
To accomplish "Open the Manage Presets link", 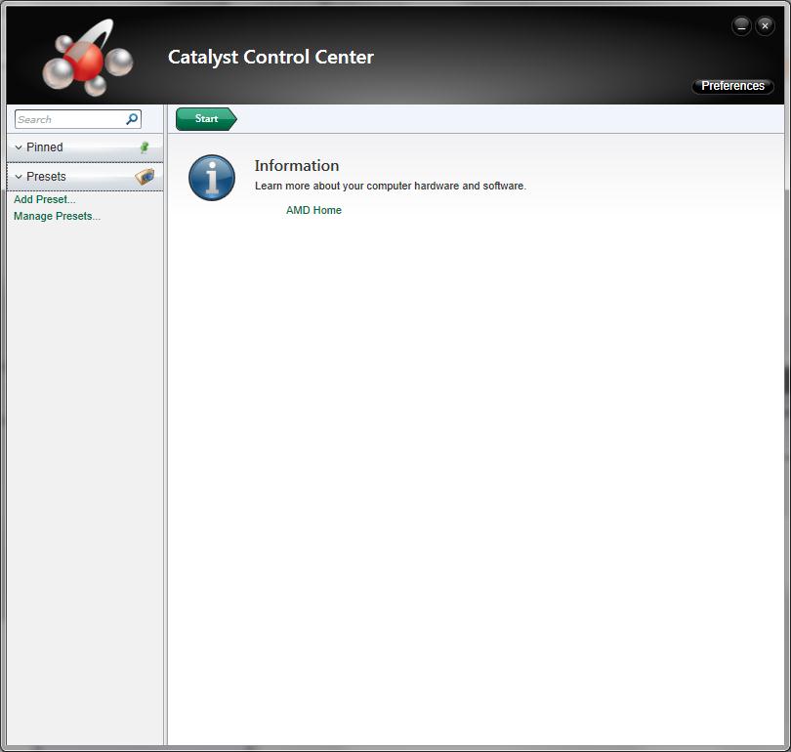I will coord(57,216).
